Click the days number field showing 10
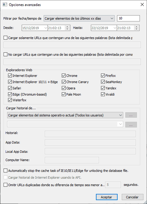The image size is (147, 204). pyautogui.click(x=128, y=18)
